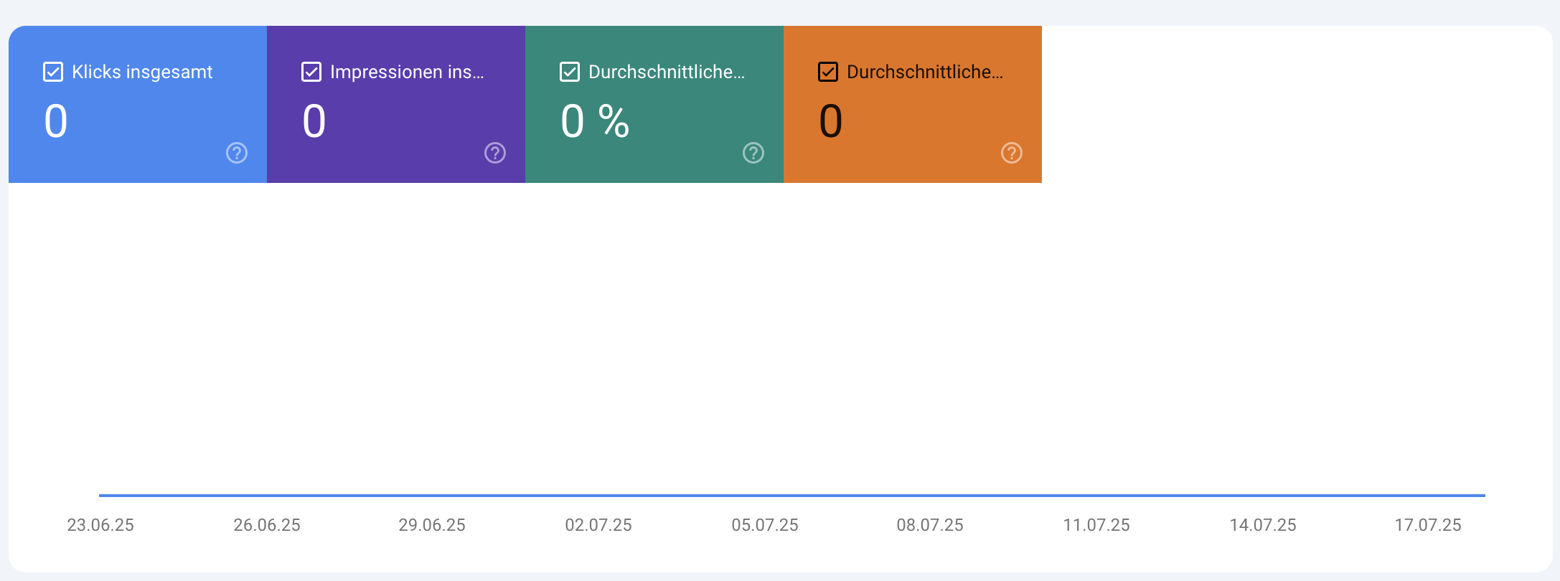Click date label 05.07.25
The height and width of the screenshot is (581, 1560).
coord(765,525)
